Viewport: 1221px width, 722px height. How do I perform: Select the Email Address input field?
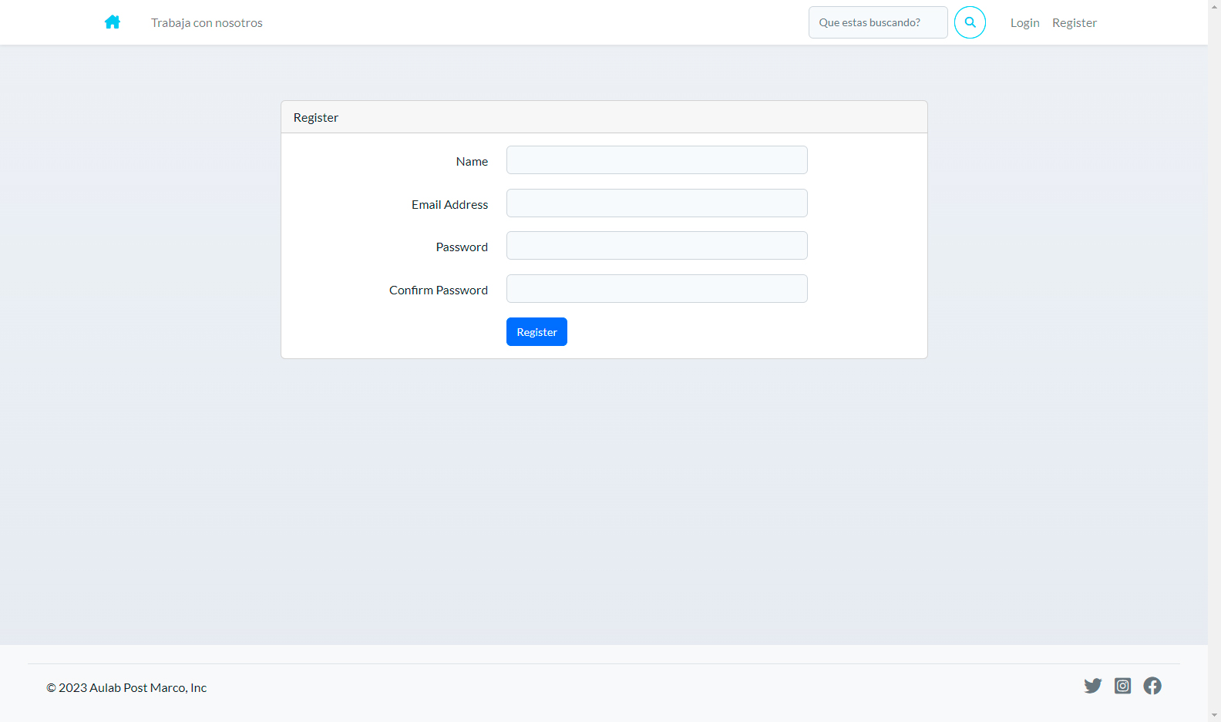pos(657,203)
